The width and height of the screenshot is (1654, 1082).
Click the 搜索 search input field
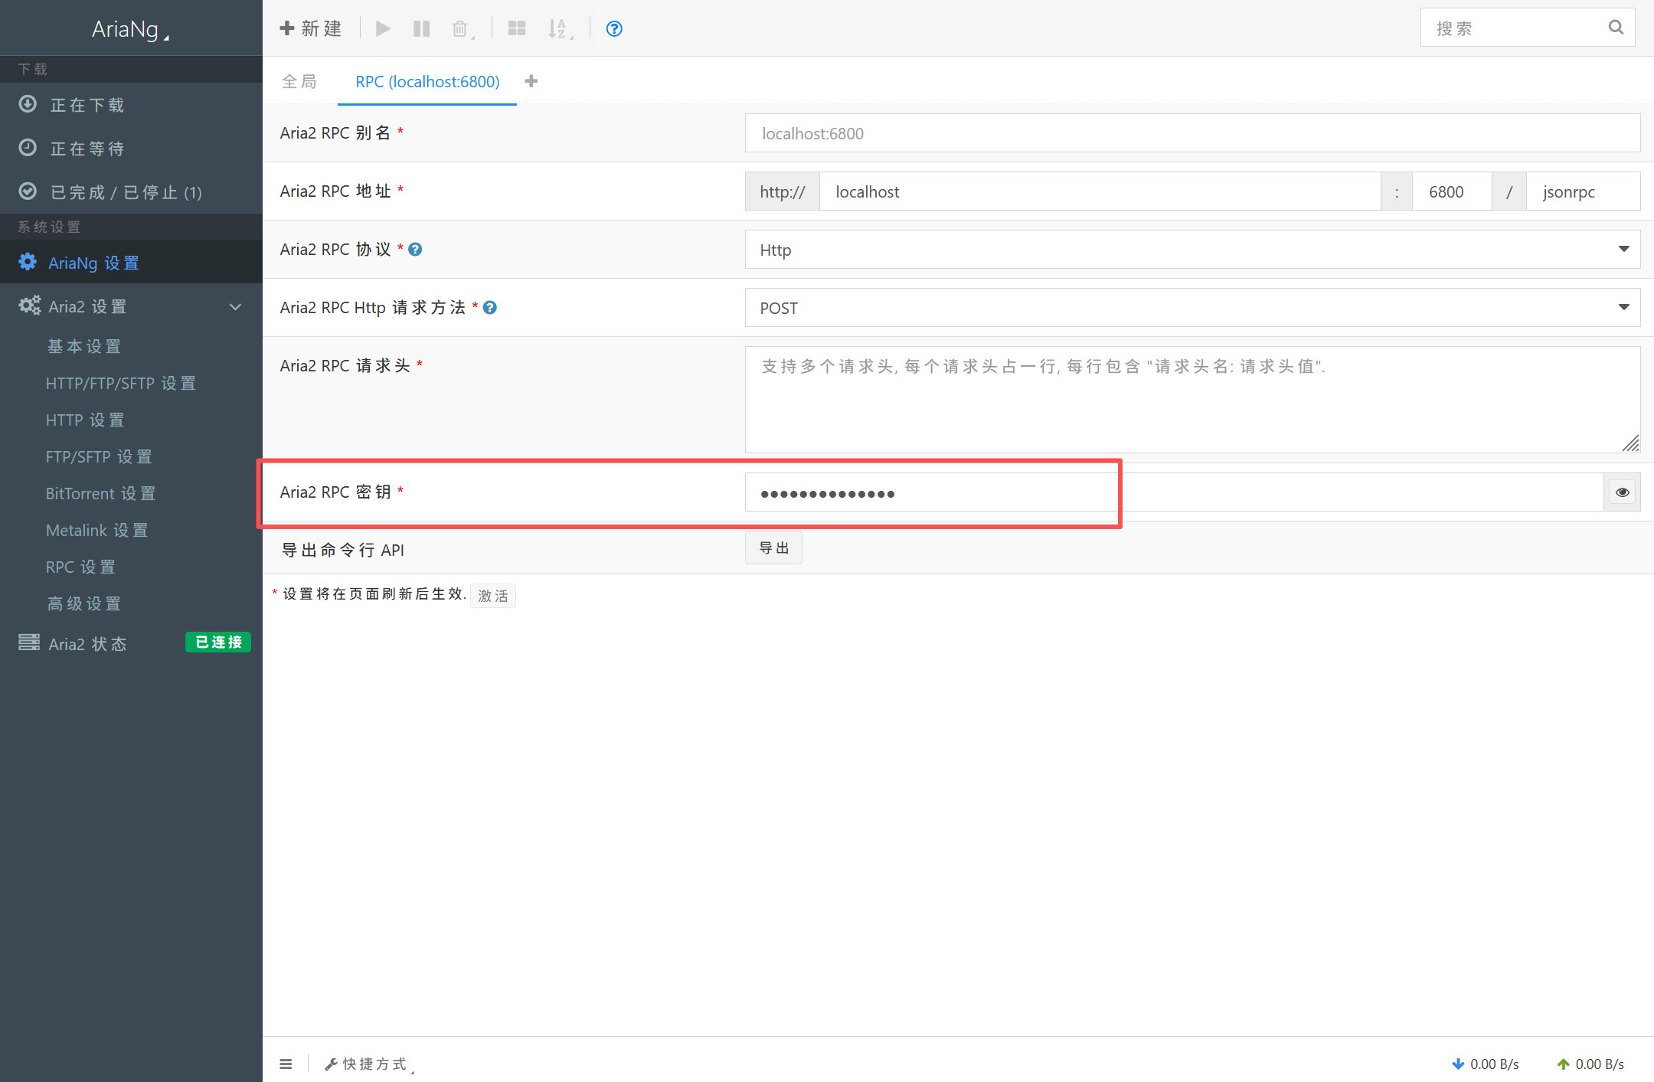coord(1516,27)
